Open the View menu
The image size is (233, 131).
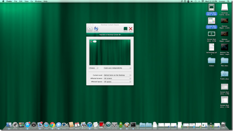click(26, 1)
